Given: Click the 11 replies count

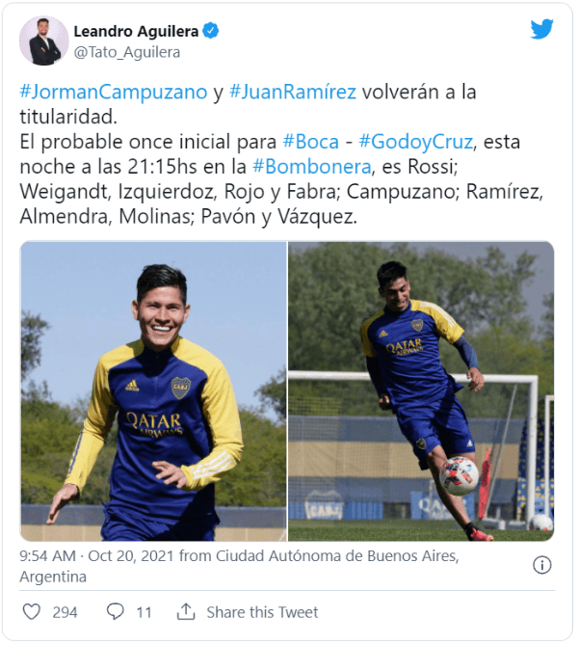Looking at the screenshot, I should 144,612.
